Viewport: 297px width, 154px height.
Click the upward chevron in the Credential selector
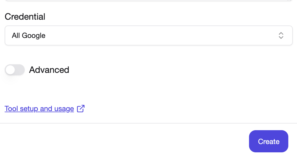[x=281, y=33]
